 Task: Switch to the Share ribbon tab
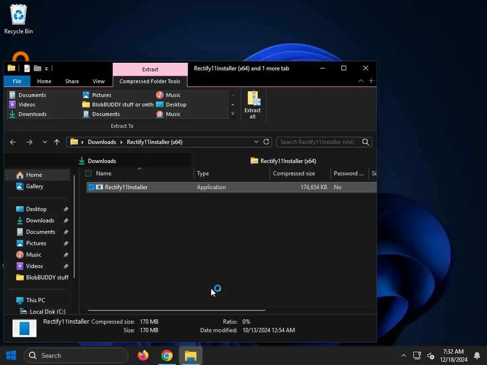(x=72, y=81)
